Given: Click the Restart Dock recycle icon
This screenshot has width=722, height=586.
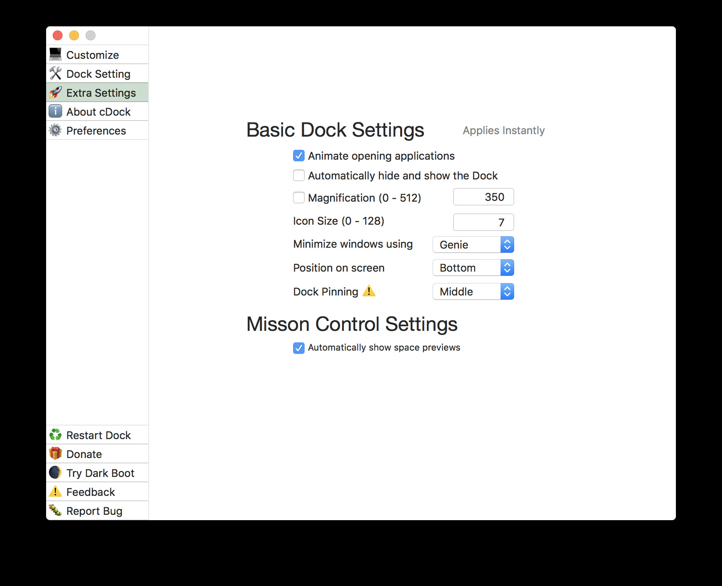Looking at the screenshot, I should [56, 435].
